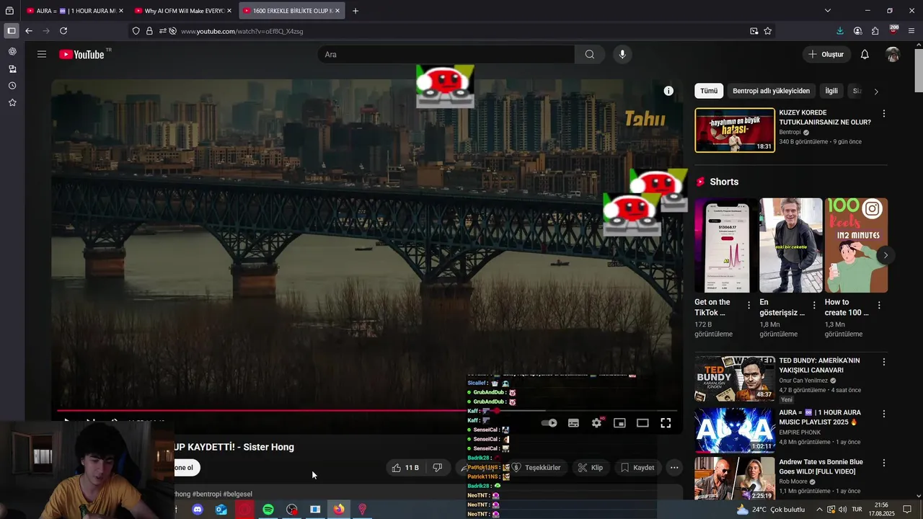Screen dimensions: 923x519
Task: Dislike the current video
Action: [x=437, y=468]
